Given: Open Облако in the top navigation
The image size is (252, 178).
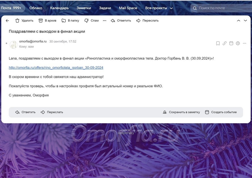Looking at the screenshot, I should coord(36,8).
